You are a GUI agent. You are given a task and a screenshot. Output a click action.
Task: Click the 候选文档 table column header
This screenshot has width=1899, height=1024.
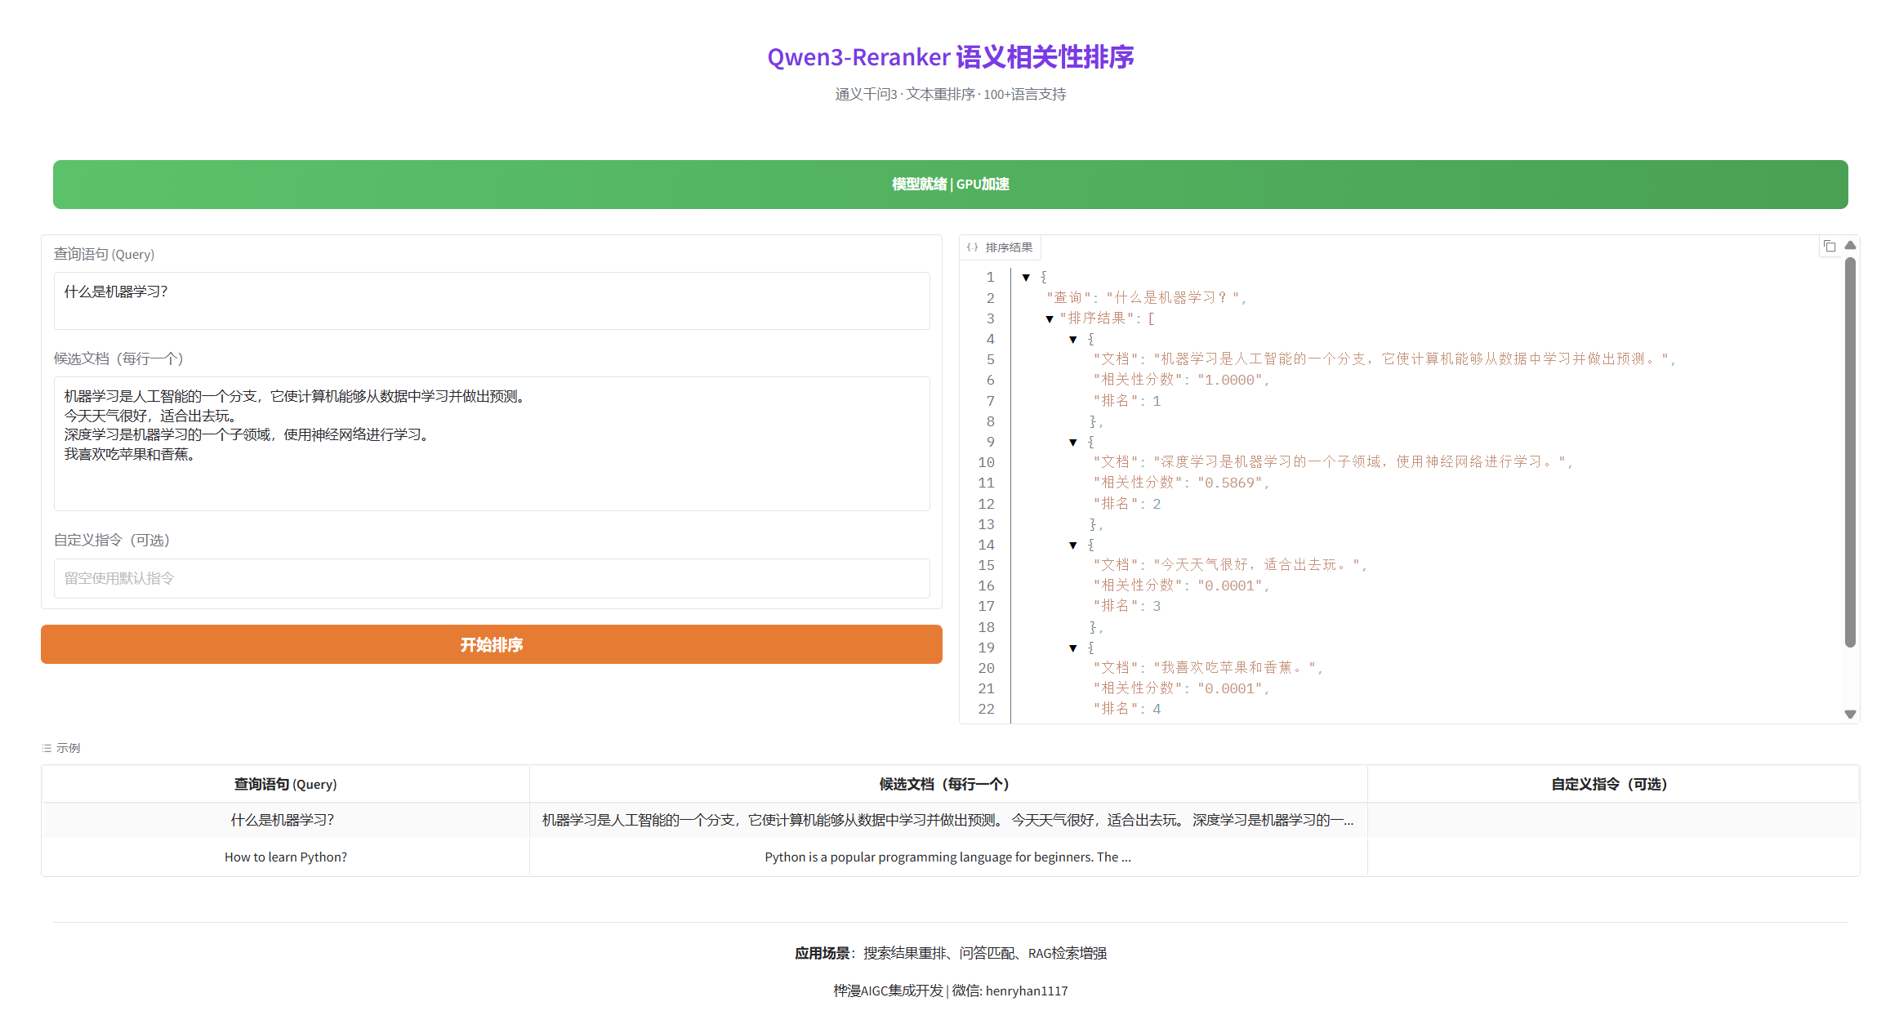[948, 784]
